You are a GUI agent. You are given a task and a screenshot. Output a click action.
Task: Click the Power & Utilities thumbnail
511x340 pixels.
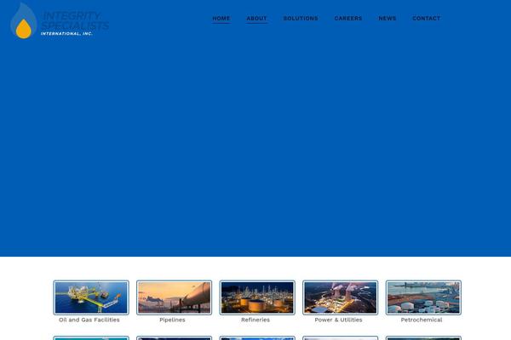340,297
